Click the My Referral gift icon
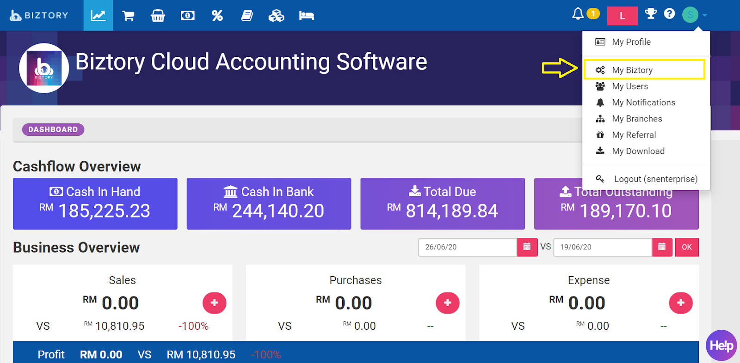 600,135
